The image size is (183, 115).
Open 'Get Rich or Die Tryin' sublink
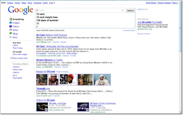pos(57,53)
